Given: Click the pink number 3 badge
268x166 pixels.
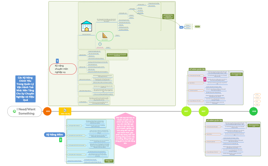Looking at the screenshot, I should click(x=205, y=79).
